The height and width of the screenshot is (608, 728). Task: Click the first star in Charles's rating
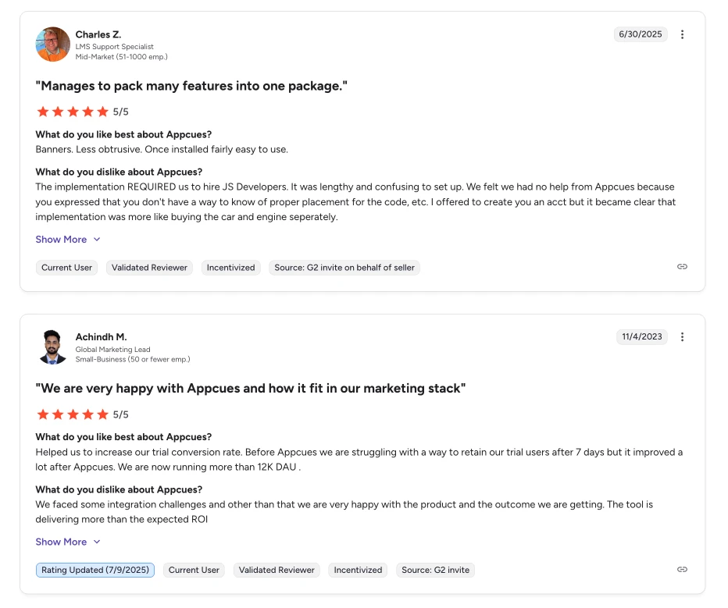click(43, 111)
